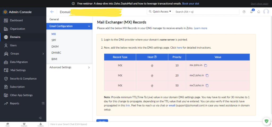Select SPF in Email Configuration
The height and width of the screenshot is (127, 272).
(54, 40)
